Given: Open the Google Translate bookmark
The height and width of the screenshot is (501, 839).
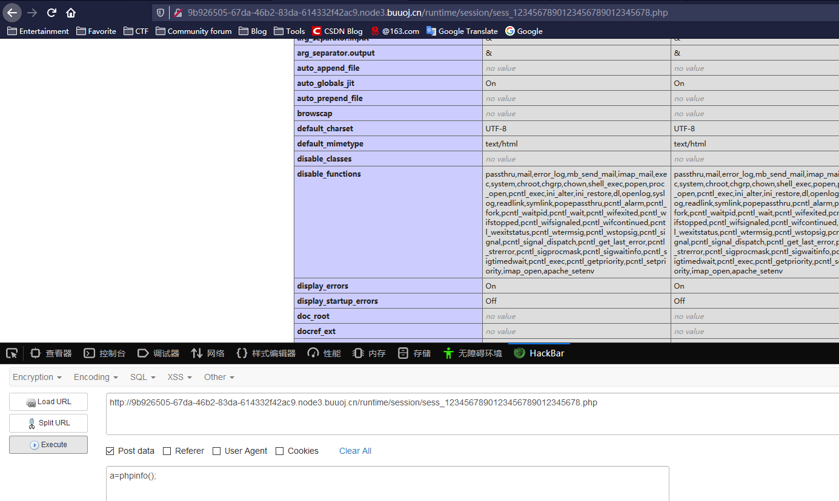Looking at the screenshot, I should coord(462,31).
